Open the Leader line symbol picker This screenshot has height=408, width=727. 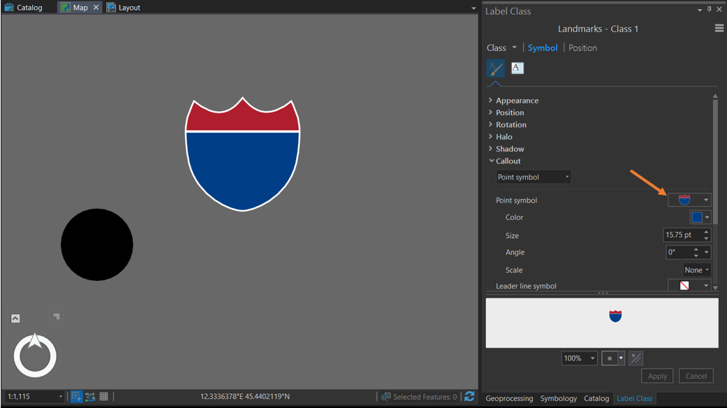pos(689,285)
